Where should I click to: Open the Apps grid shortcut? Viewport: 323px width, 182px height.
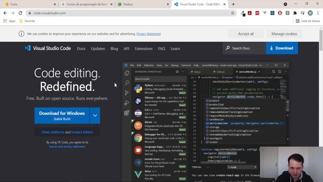[9, 21]
